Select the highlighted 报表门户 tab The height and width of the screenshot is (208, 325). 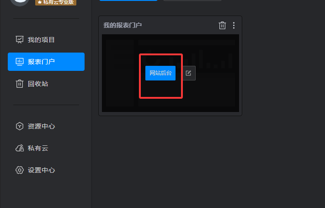46,62
